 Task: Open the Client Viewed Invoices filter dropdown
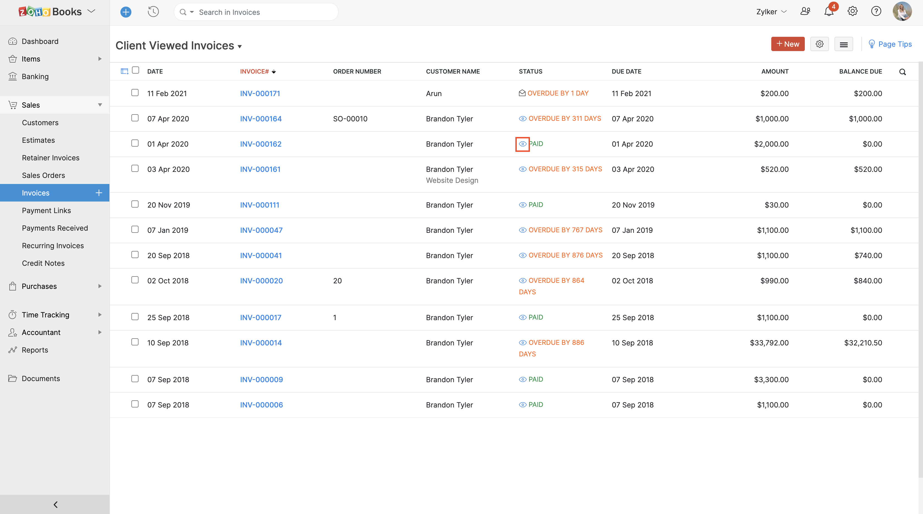click(x=178, y=46)
